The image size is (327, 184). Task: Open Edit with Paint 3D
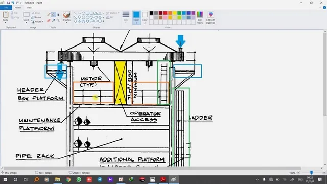[211, 17]
